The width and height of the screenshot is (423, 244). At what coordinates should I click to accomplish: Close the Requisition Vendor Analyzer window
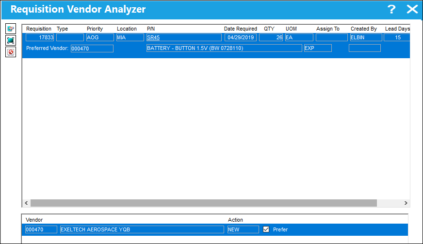click(412, 9)
